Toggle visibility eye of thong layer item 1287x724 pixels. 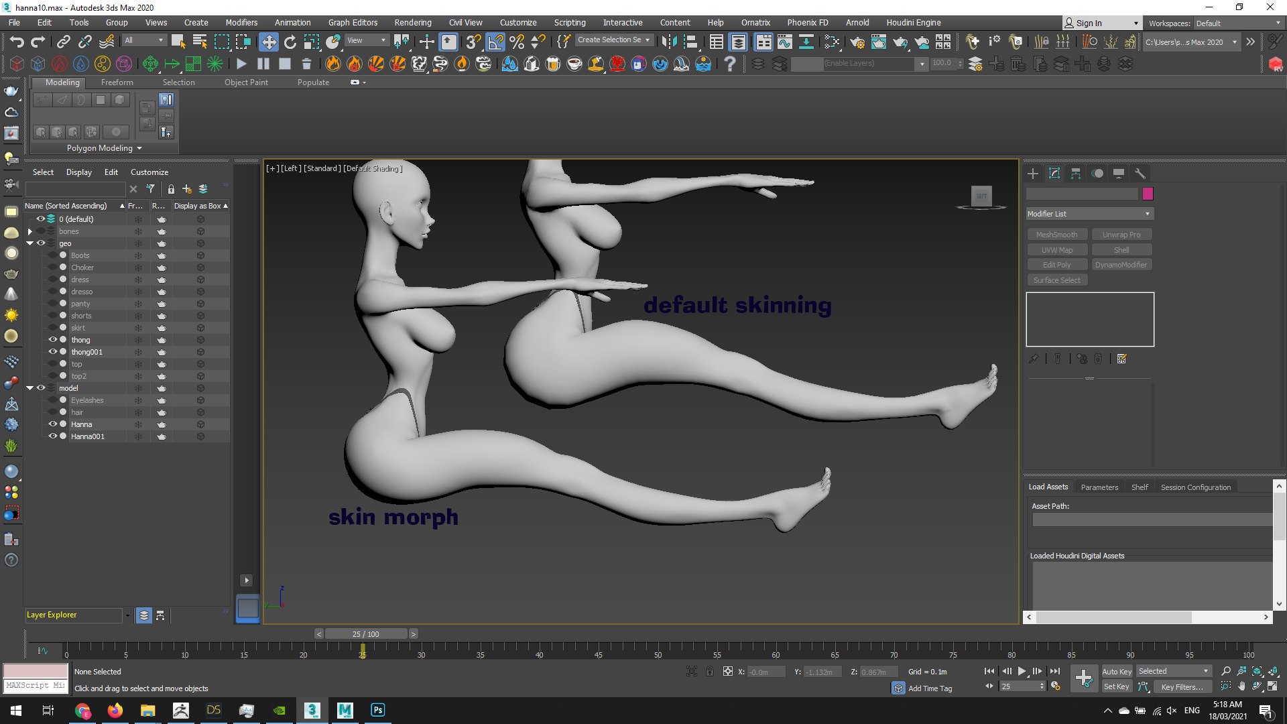[x=52, y=340]
